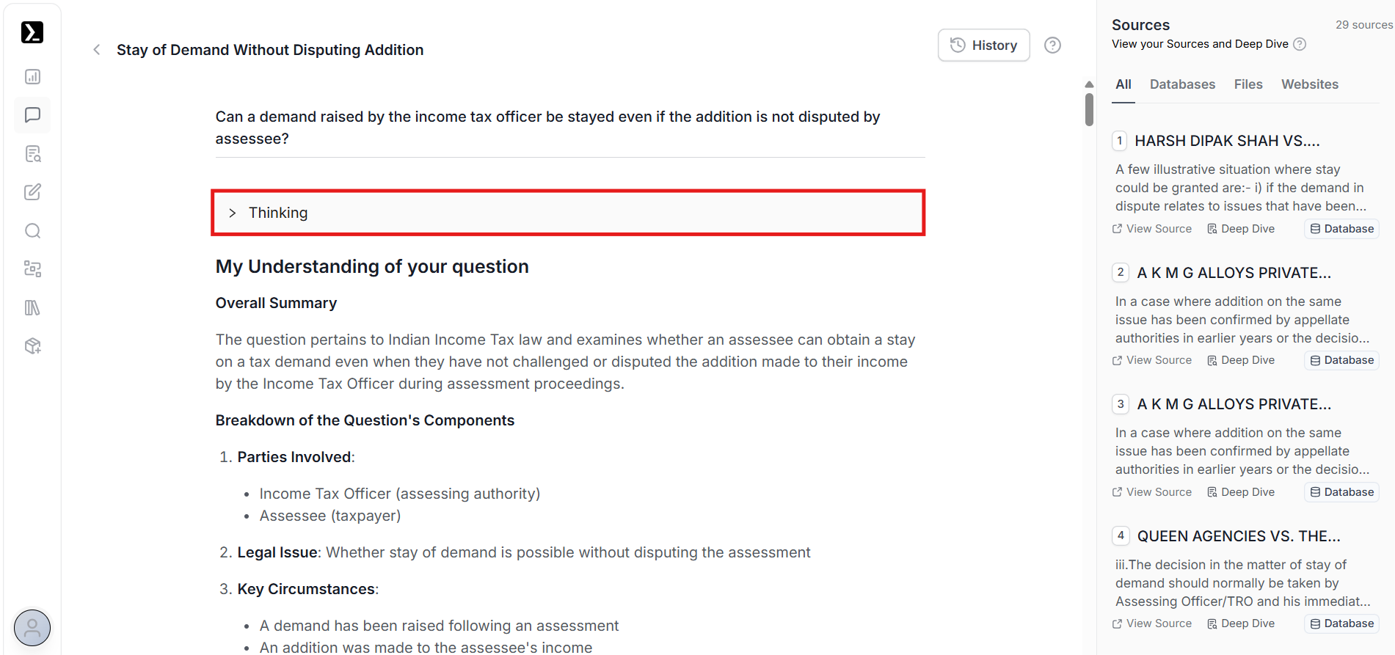Click the Sources info question icon
1395x655 pixels.
click(x=1300, y=44)
